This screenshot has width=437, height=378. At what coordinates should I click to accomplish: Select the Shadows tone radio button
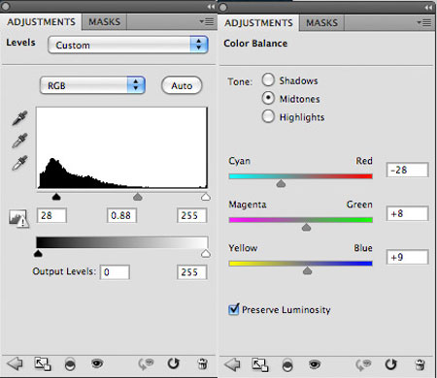[268, 79]
